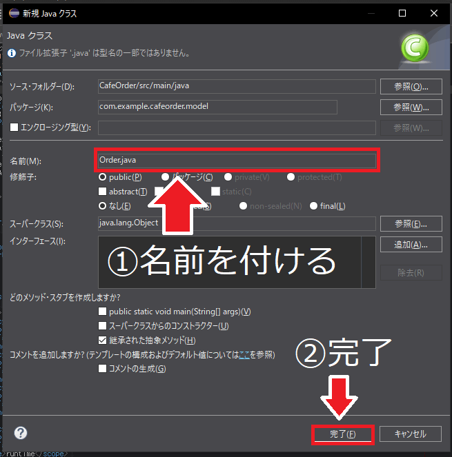Open superclass browse dialog

pos(411,223)
